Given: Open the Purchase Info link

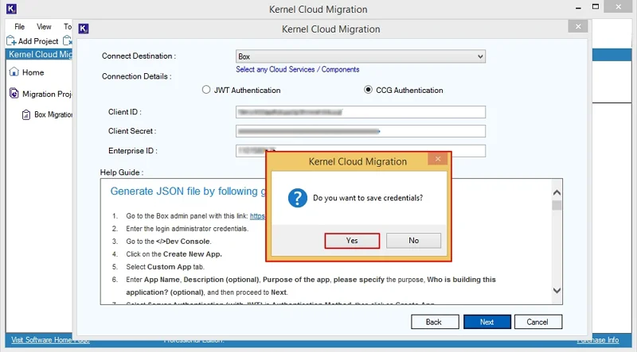Looking at the screenshot, I should click(x=598, y=340).
